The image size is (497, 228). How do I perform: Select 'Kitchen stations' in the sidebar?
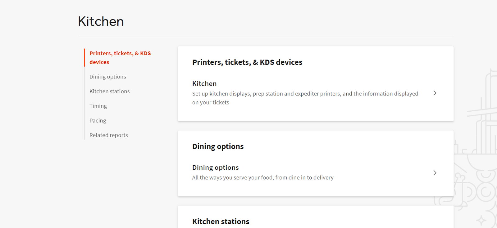click(109, 91)
